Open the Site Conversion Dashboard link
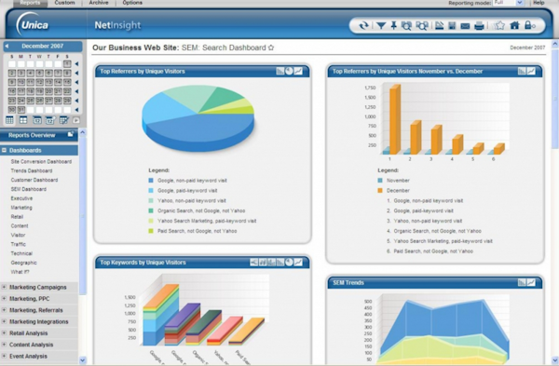The image size is (559, 366). click(41, 161)
